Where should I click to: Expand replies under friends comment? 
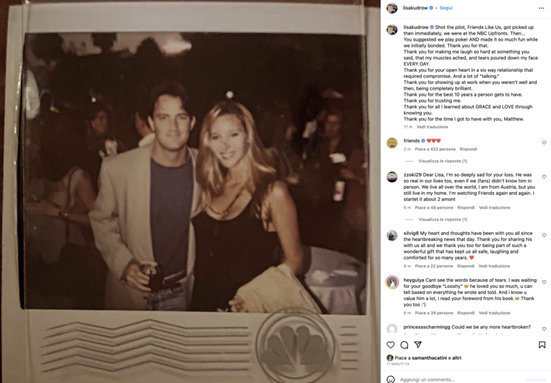click(443, 161)
